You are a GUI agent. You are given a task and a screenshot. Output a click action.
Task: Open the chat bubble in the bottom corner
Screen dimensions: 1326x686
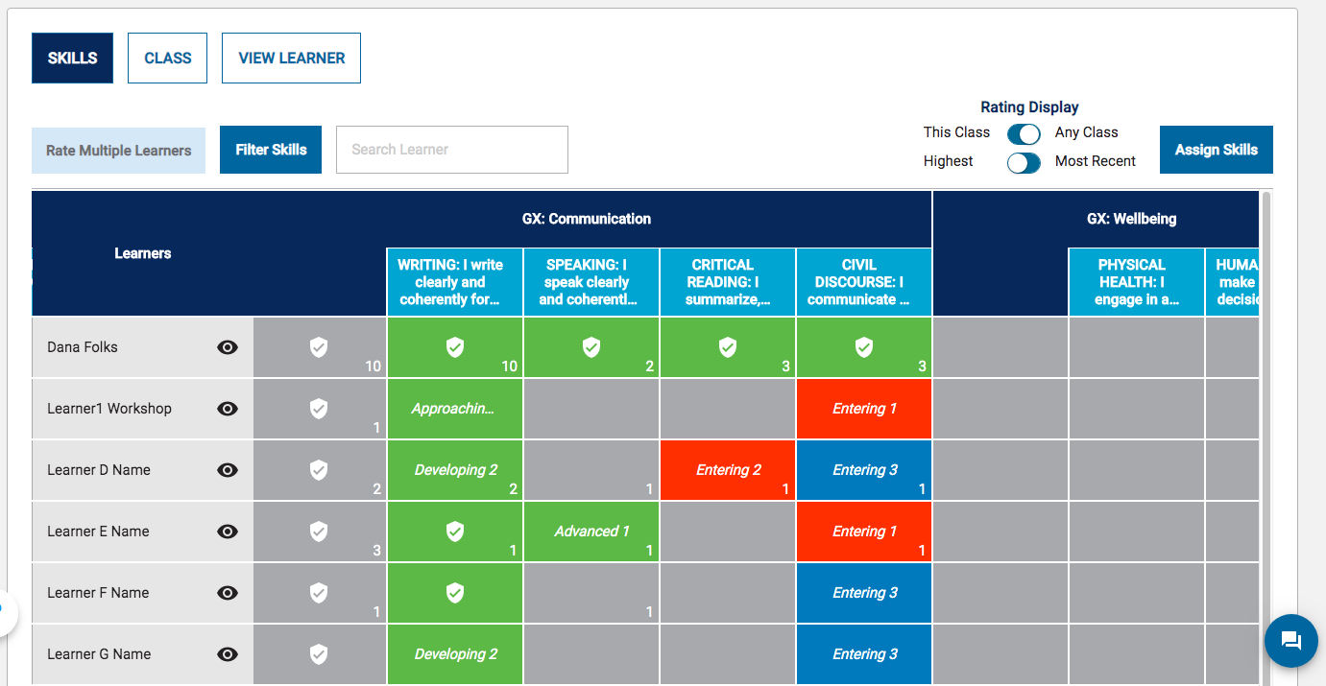(1290, 640)
